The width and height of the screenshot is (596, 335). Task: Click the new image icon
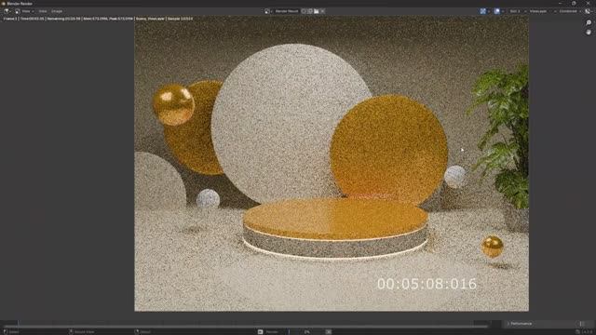[x=310, y=11]
